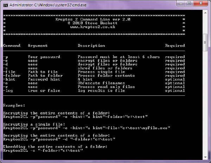Click the 'Argument' column header

point(38,45)
